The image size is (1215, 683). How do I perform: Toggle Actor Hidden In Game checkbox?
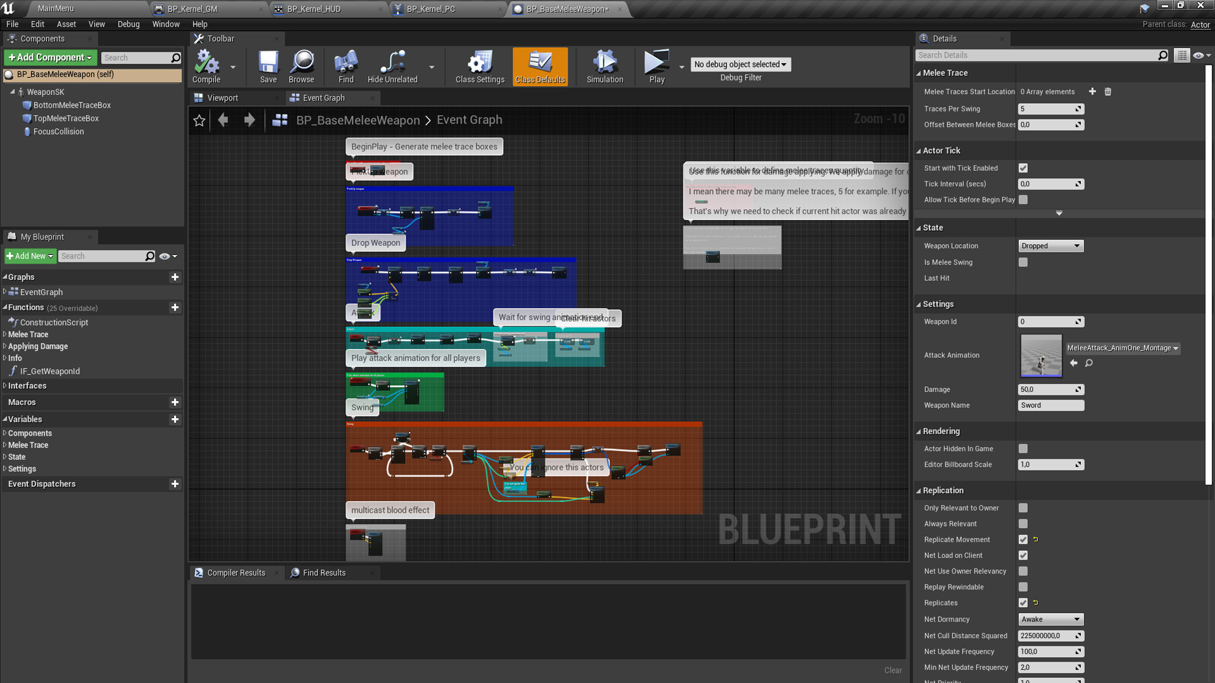pyautogui.click(x=1022, y=448)
